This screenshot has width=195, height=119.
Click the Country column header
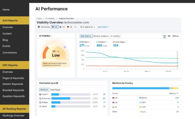point(115,93)
